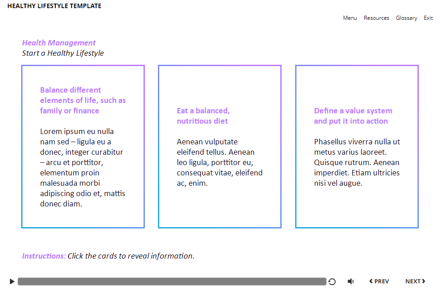The width and height of the screenshot is (440, 295).
Task: Open the Glossary
Action: pos(407,18)
